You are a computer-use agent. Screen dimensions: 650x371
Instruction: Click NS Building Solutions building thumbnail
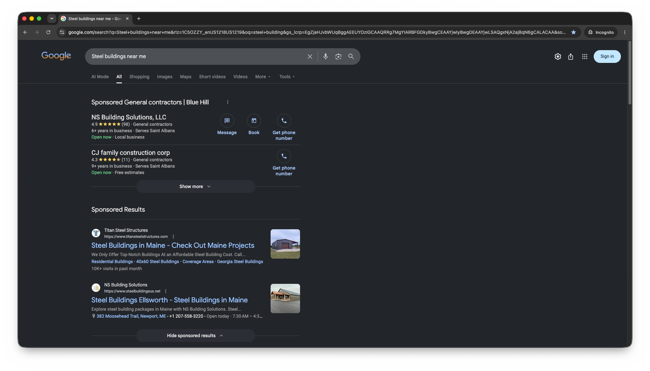[x=285, y=299]
